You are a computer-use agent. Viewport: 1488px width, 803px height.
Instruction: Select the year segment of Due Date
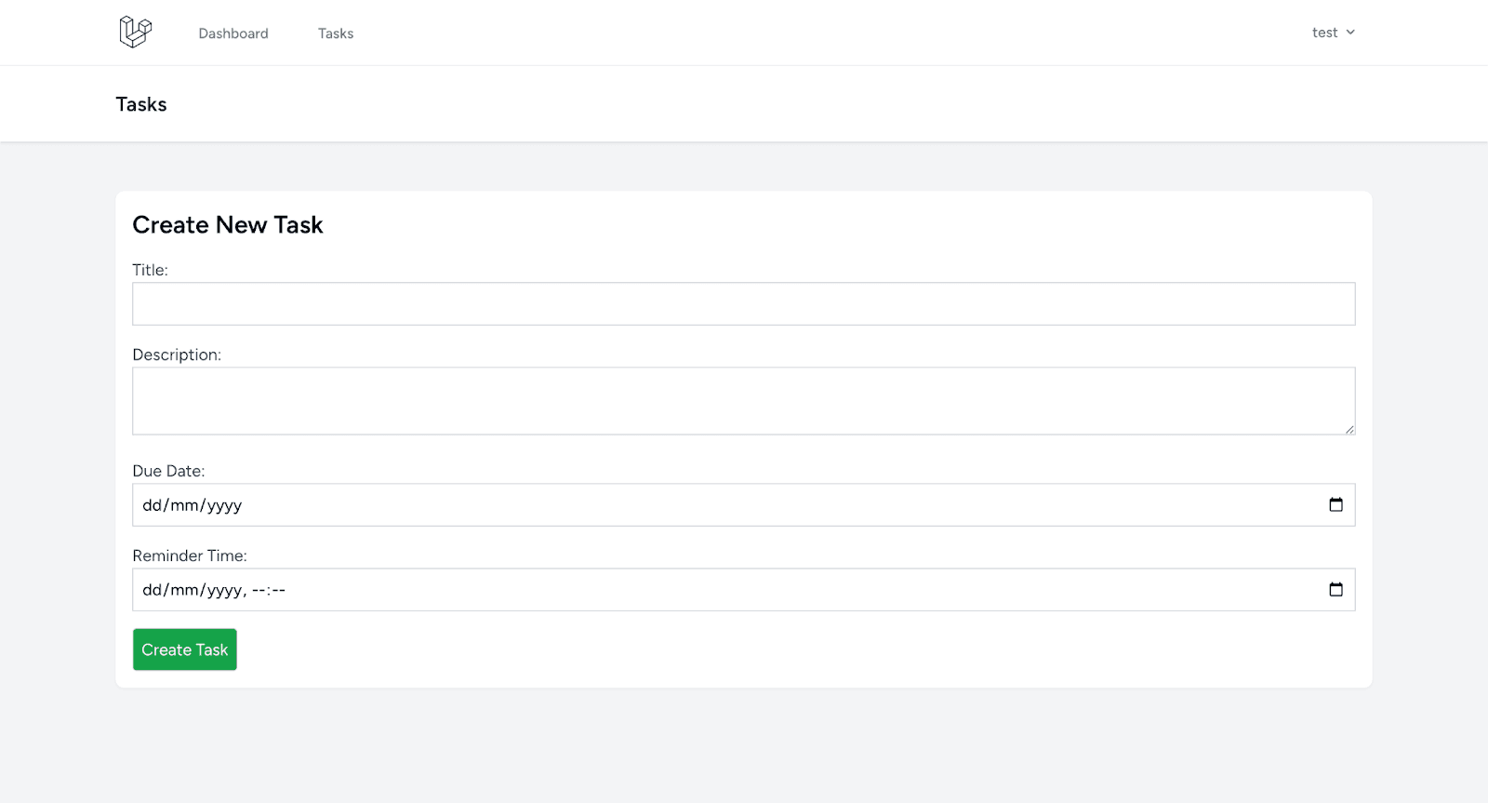(x=224, y=505)
